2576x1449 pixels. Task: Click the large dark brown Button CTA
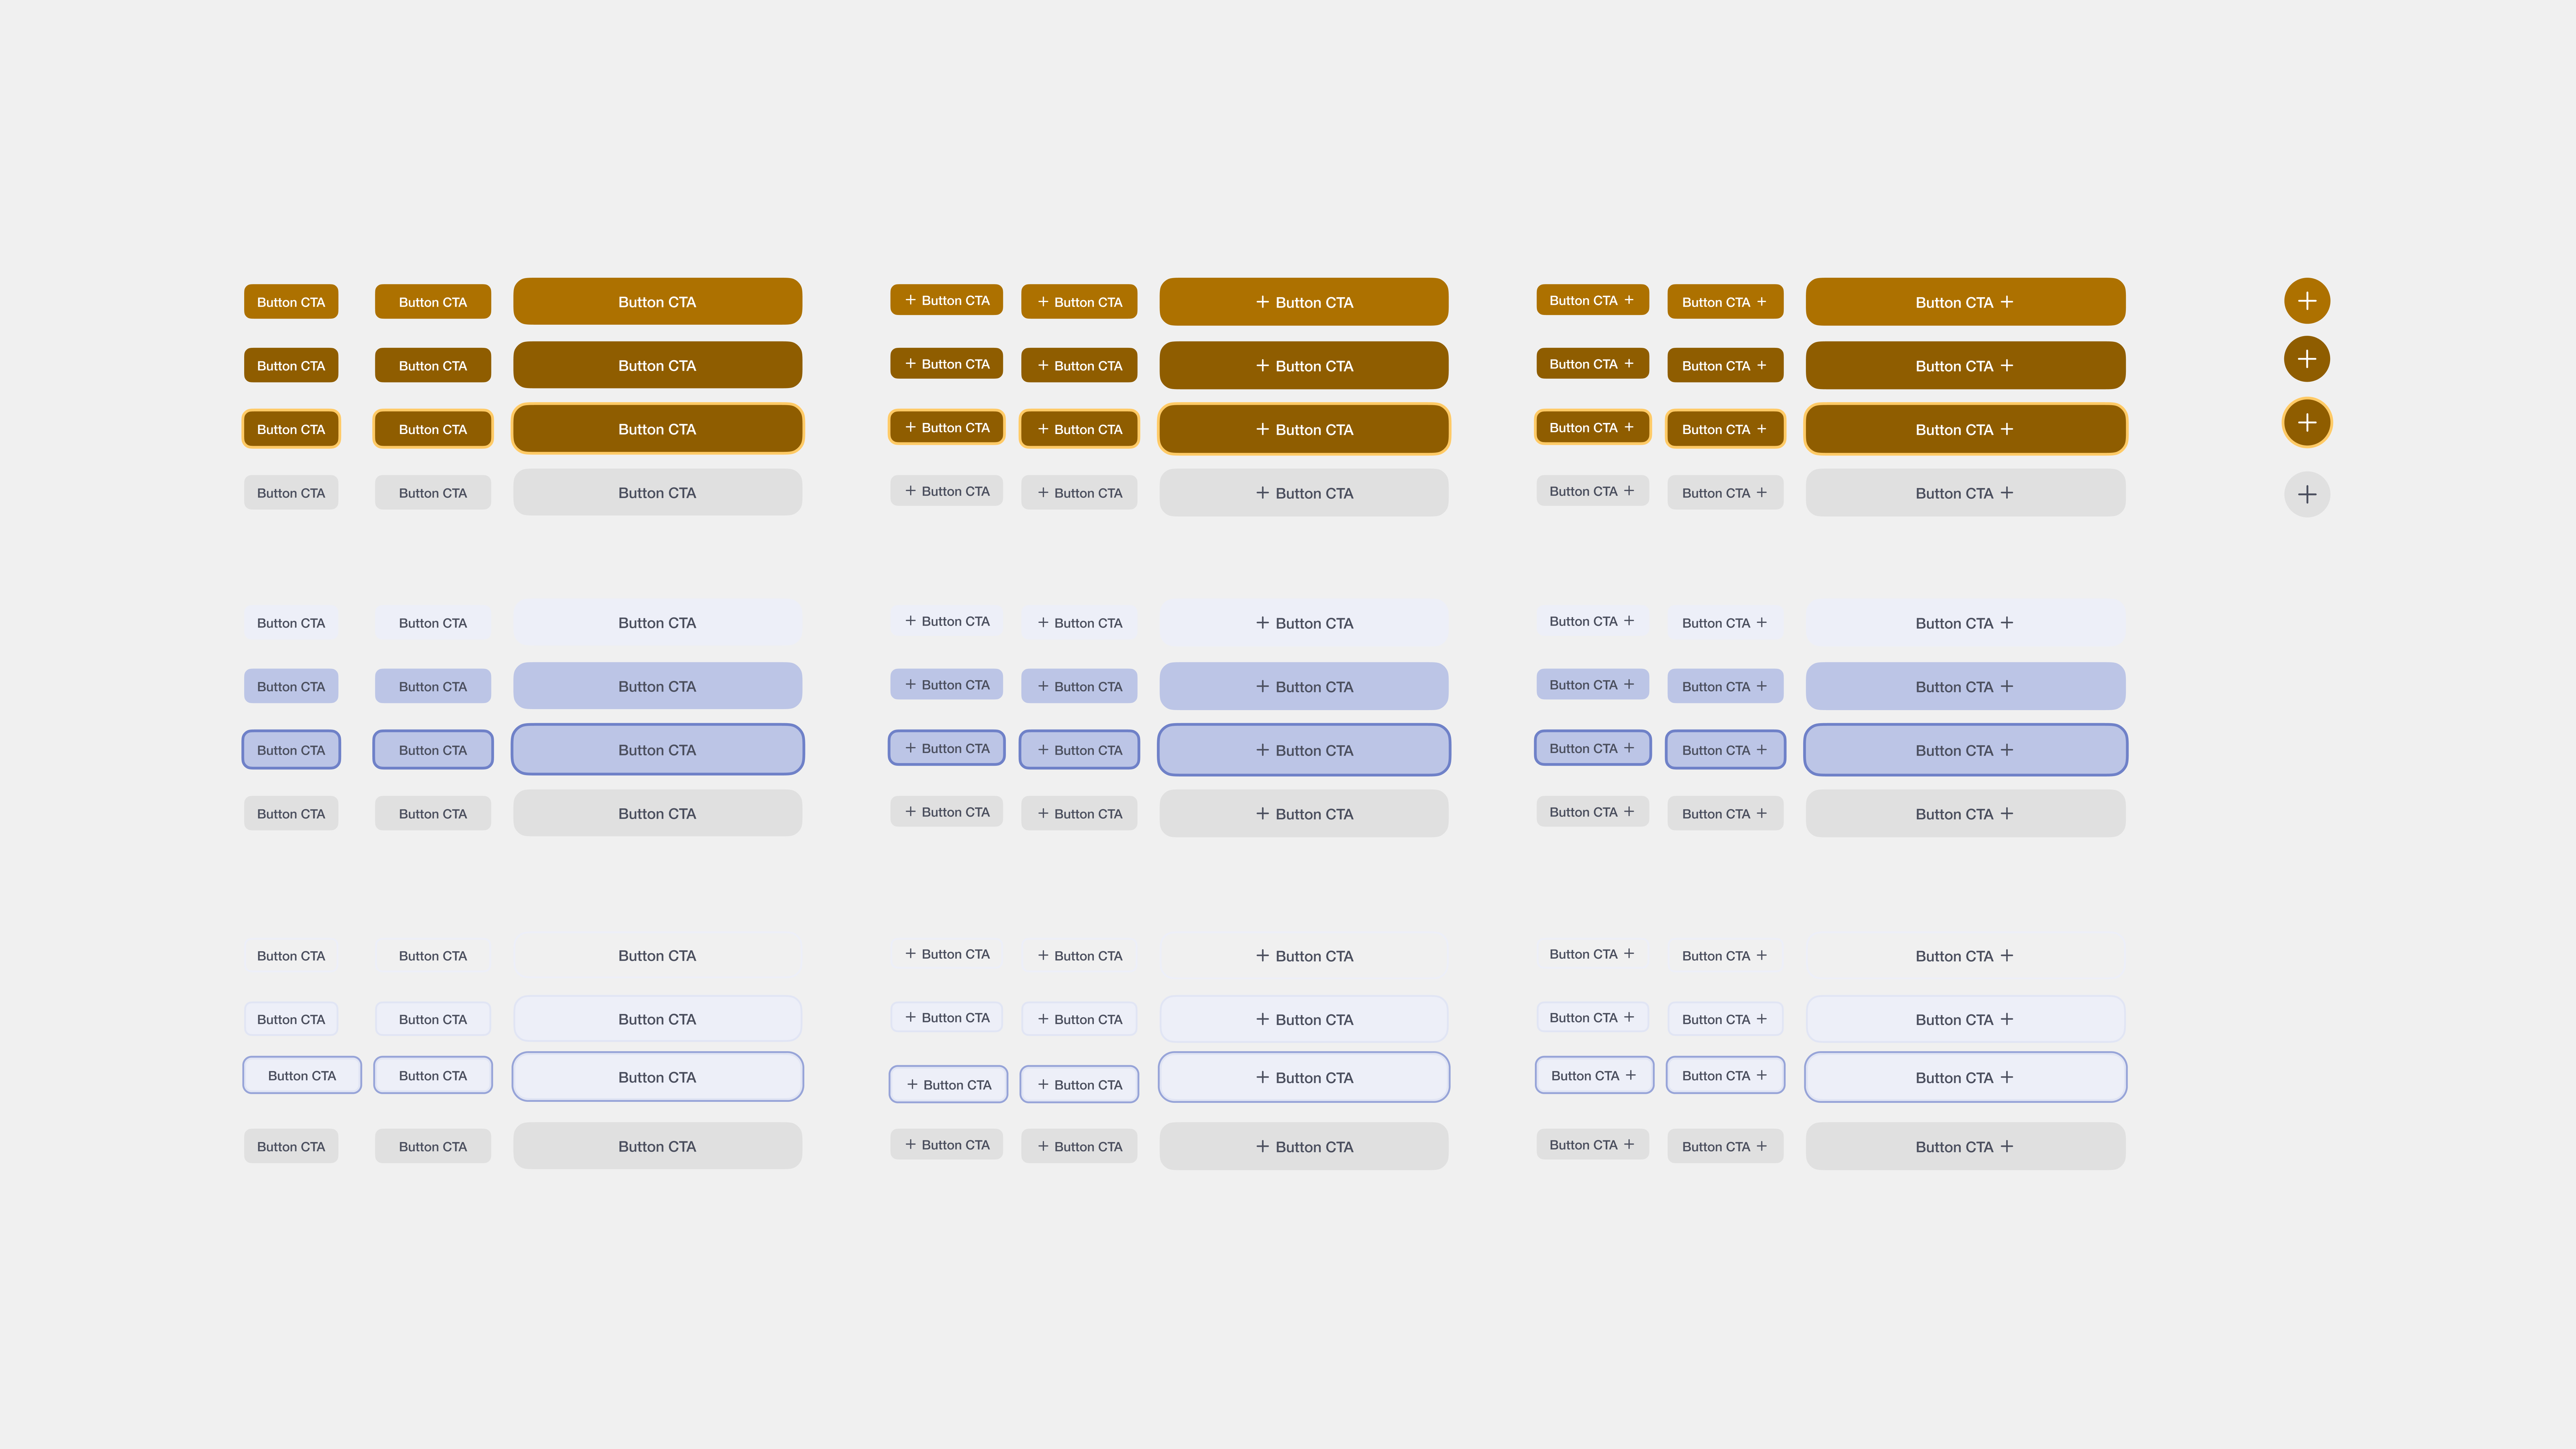(657, 365)
